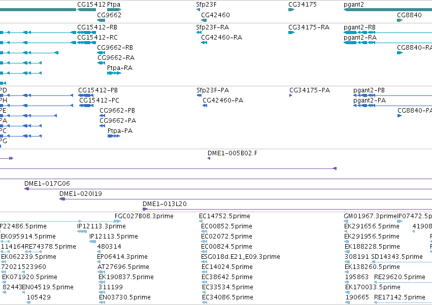
Task: Click the AT27696.5prime EST label
Action: (x=123, y=267)
